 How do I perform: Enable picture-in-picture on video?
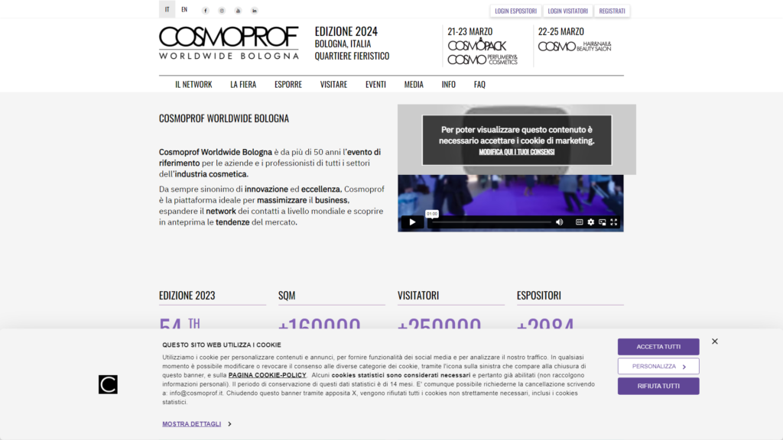click(603, 222)
